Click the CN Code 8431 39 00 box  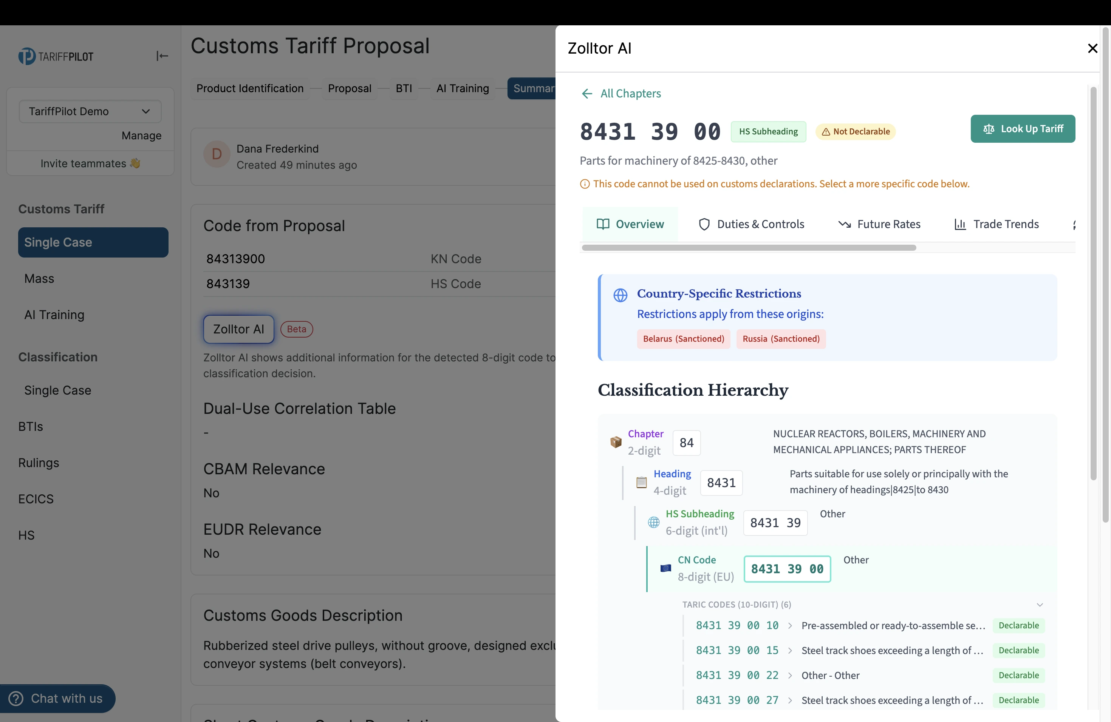click(787, 569)
